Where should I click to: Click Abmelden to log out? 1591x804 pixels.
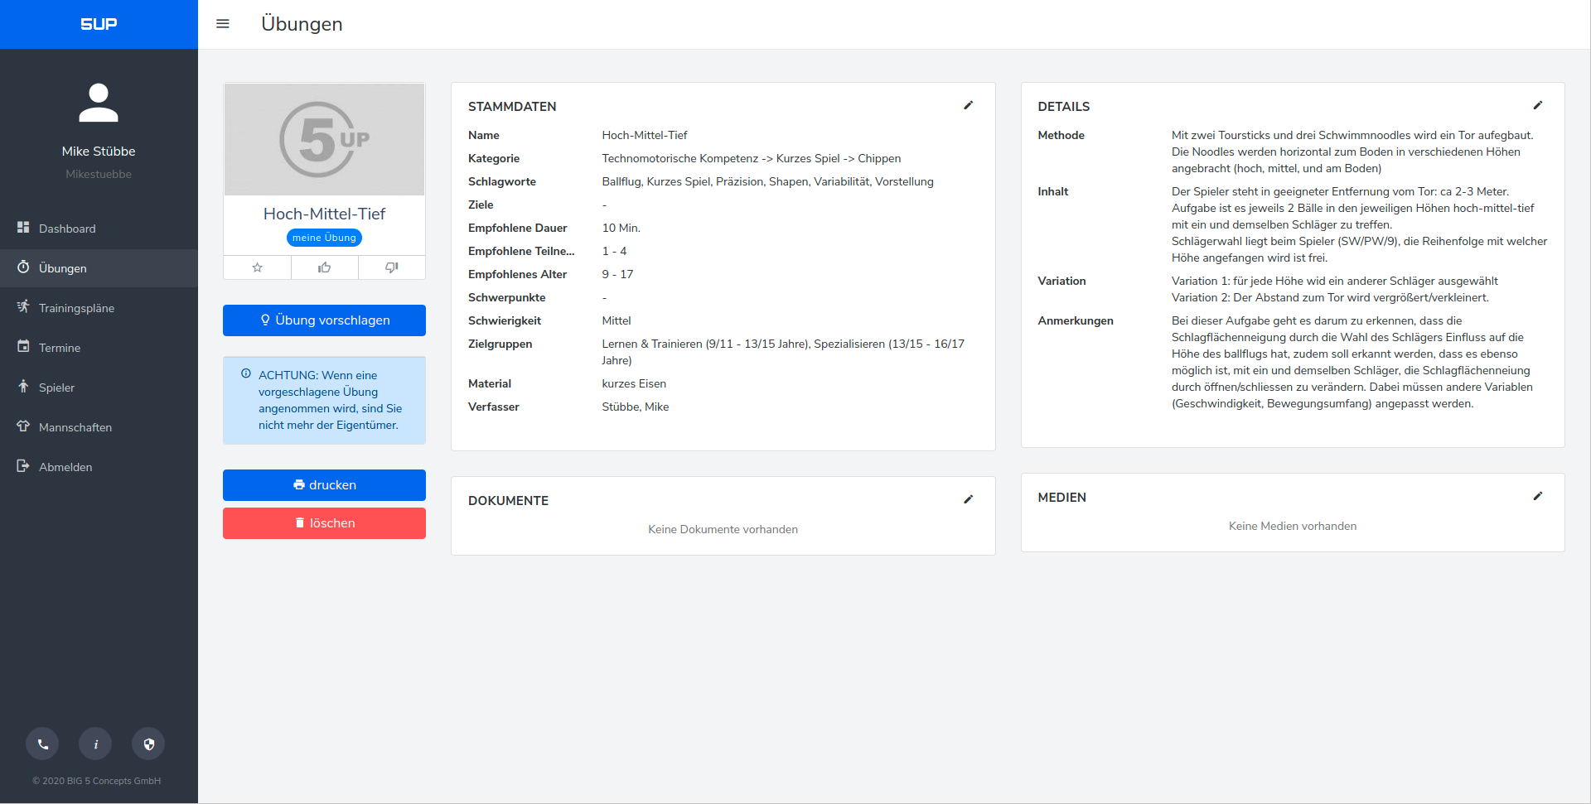point(65,467)
